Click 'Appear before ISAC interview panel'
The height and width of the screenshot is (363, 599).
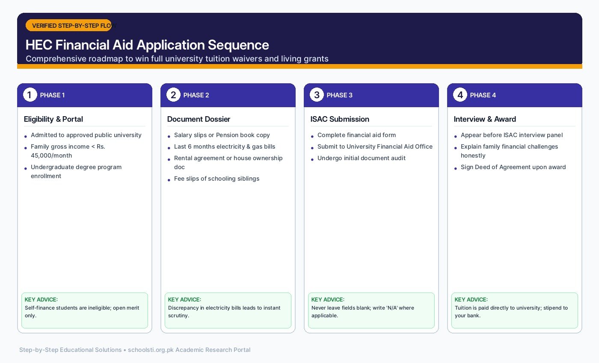(512, 135)
